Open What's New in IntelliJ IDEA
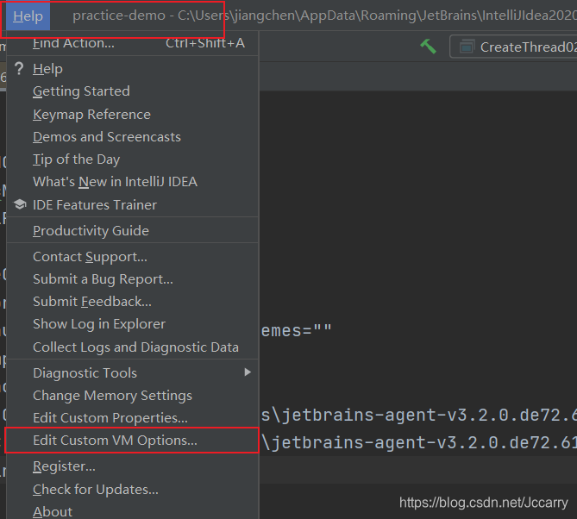Screen dimensions: 577x519 [133, 182]
